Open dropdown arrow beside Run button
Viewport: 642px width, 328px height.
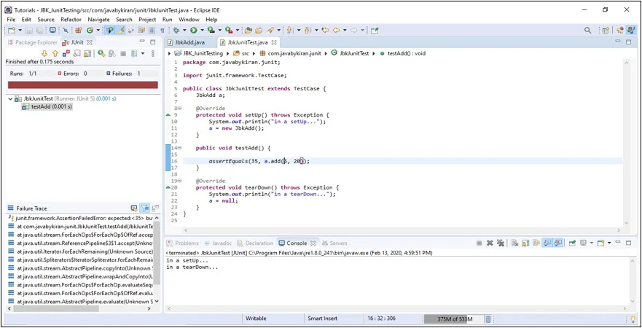[x=202, y=31]
